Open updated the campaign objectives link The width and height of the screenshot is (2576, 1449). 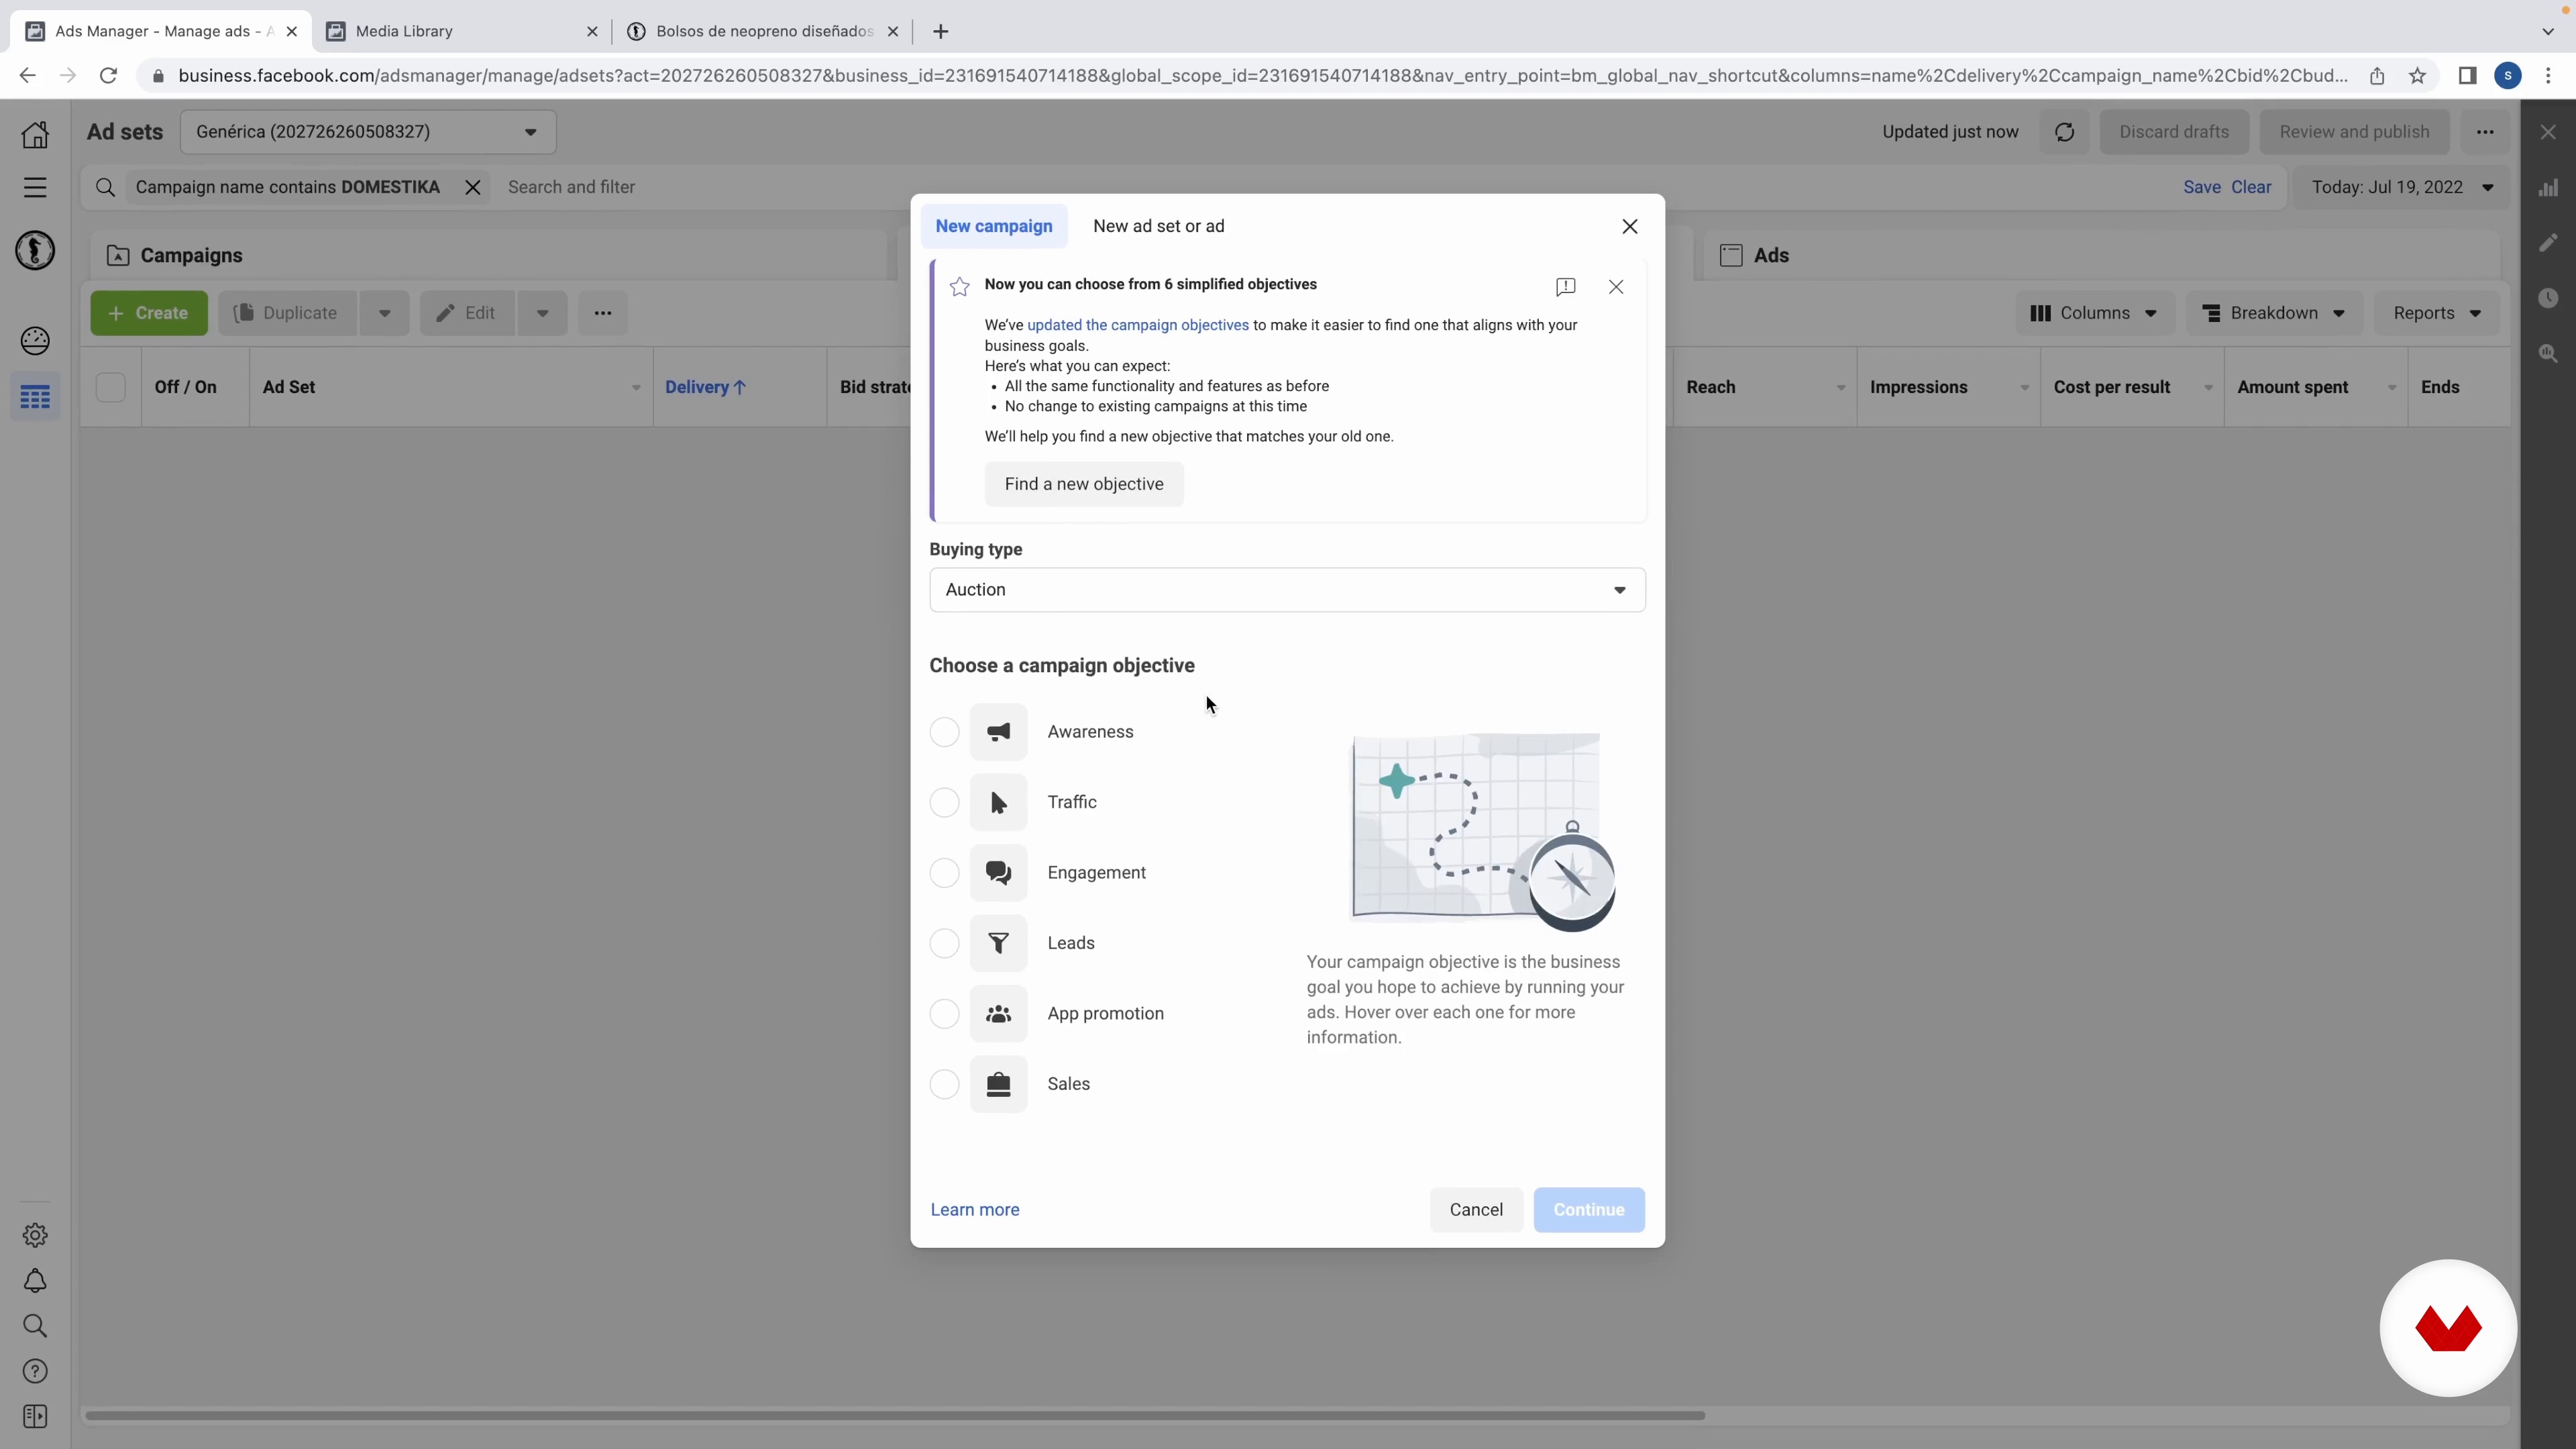[1138, 325]
